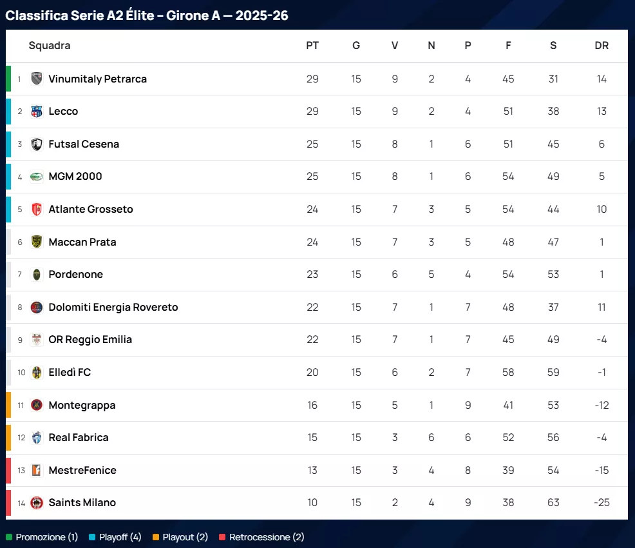Select the Real Fabrica standings row

(316, 437)
